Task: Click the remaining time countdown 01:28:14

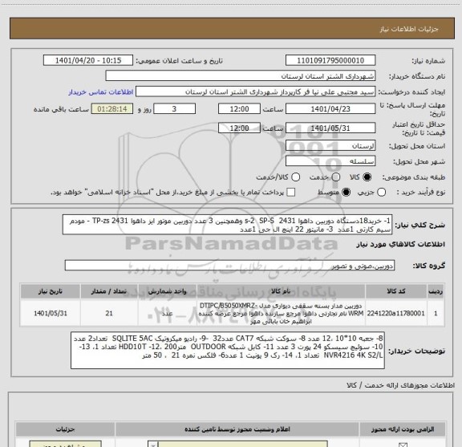Action: pos(112,109)
